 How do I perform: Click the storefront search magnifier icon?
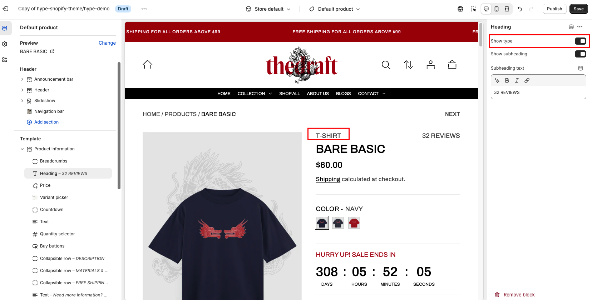(386, 65)
